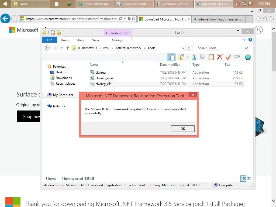The image size is (276, 207).
Task: Switch to the internet download manager browser tab
Action: click(219, 19)
